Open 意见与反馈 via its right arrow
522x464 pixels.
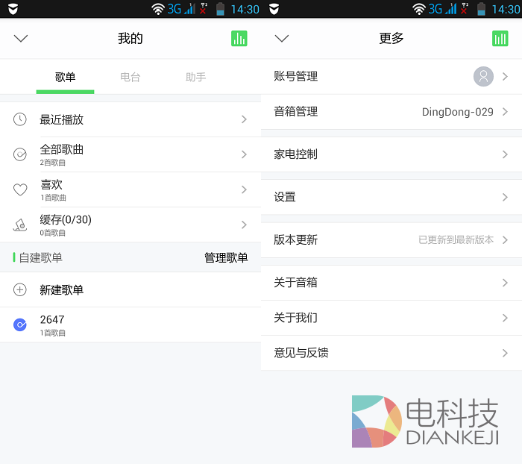pyautogui.click(x=505, y=353)
